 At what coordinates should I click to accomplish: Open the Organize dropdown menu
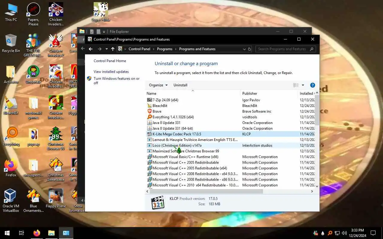pyautogui.click(x=158, y=85)
